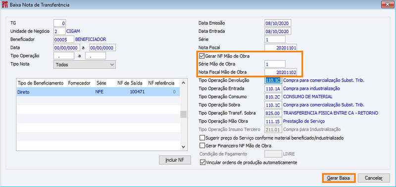The image size is (396, 187).
Task: Click the Data start date field
Action: point(67,47)
